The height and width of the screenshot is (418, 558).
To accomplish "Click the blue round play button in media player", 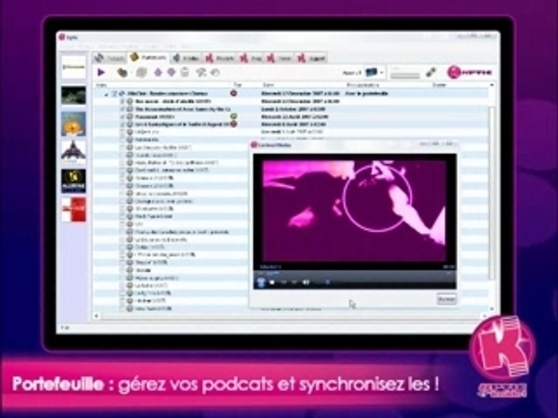I will [261, 282].
